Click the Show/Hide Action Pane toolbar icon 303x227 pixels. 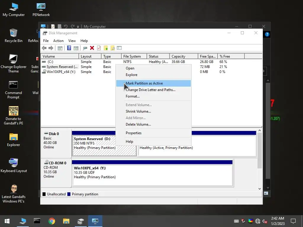pos(76,48)
